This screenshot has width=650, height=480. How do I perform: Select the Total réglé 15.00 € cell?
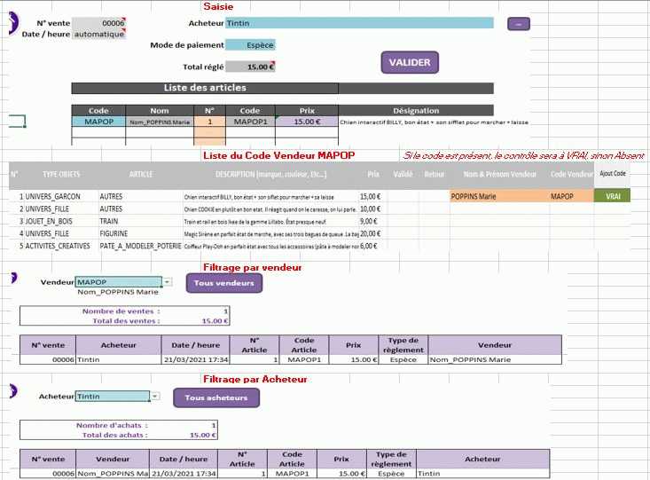tap(250, 67)
